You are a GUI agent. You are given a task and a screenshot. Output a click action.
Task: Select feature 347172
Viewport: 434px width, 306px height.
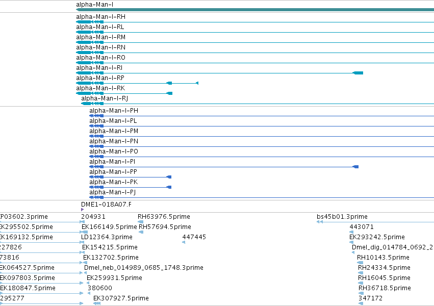click(370, 298)
